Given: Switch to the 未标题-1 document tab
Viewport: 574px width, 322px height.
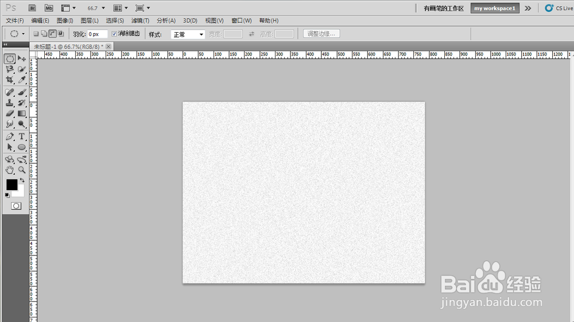Looking at the screenshot, I should 68,46.
